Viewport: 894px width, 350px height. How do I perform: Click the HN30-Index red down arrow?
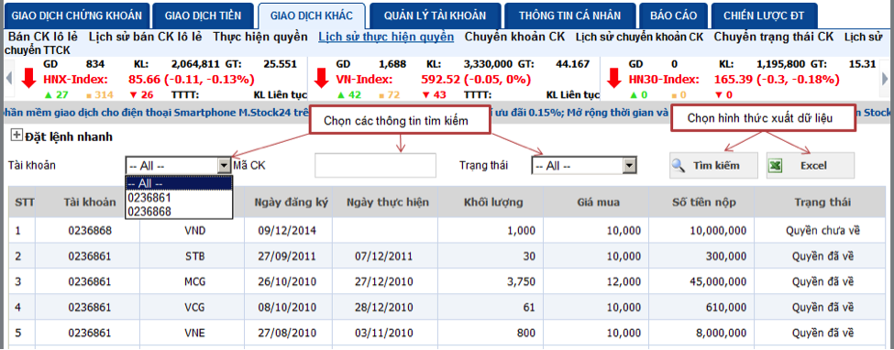613,78
